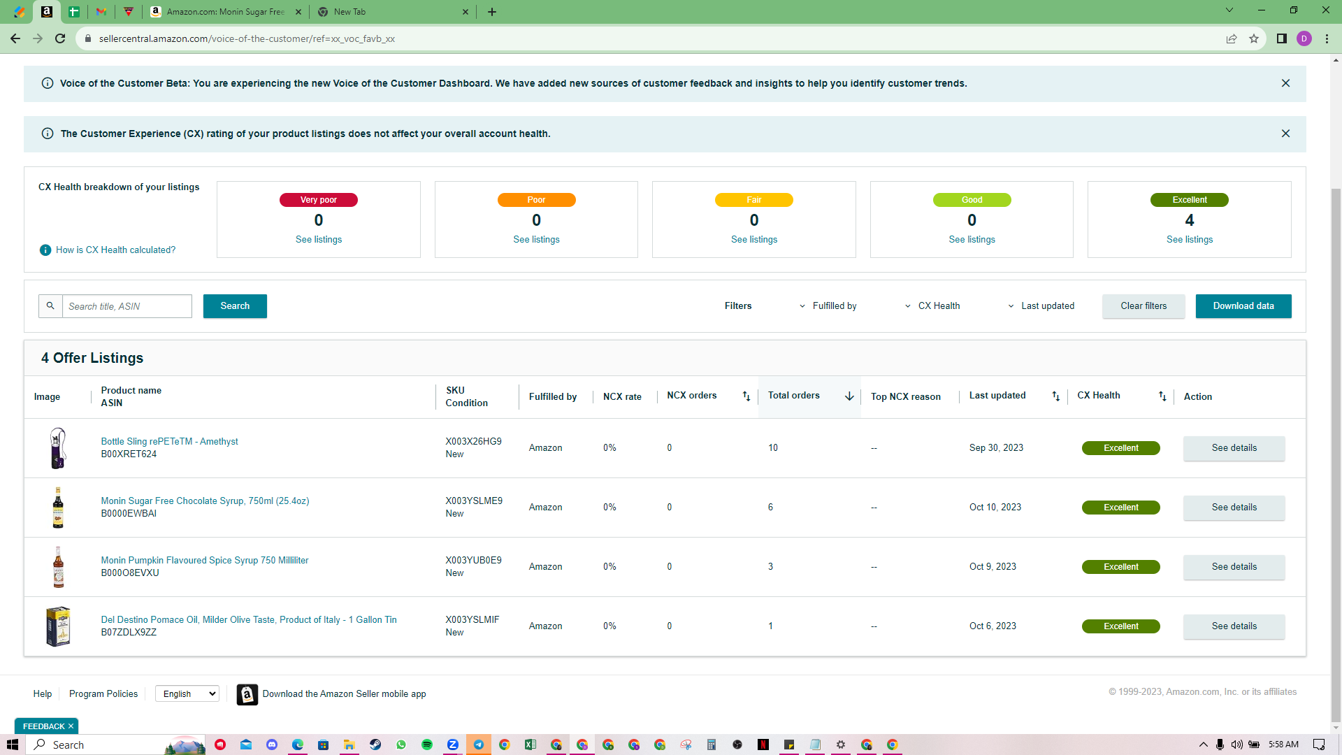The image size is (1342, 755).
Task: Click the Download data button
Action: coord(1243,306)
